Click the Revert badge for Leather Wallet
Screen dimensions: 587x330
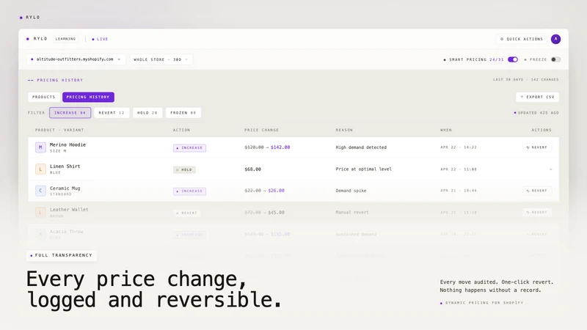[x=187, y=213]
